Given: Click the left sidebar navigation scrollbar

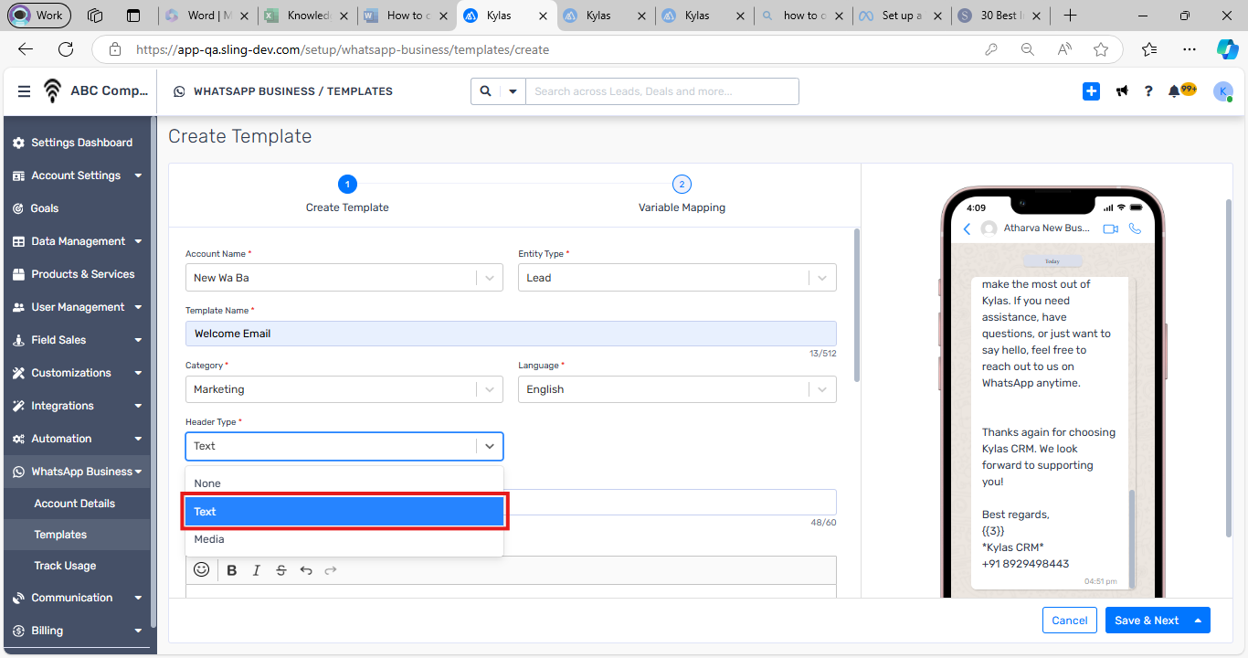Looking at the screenshot, I should pos(153,370).
